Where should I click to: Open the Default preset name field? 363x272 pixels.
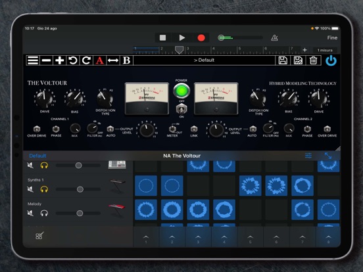click(204, 60)
